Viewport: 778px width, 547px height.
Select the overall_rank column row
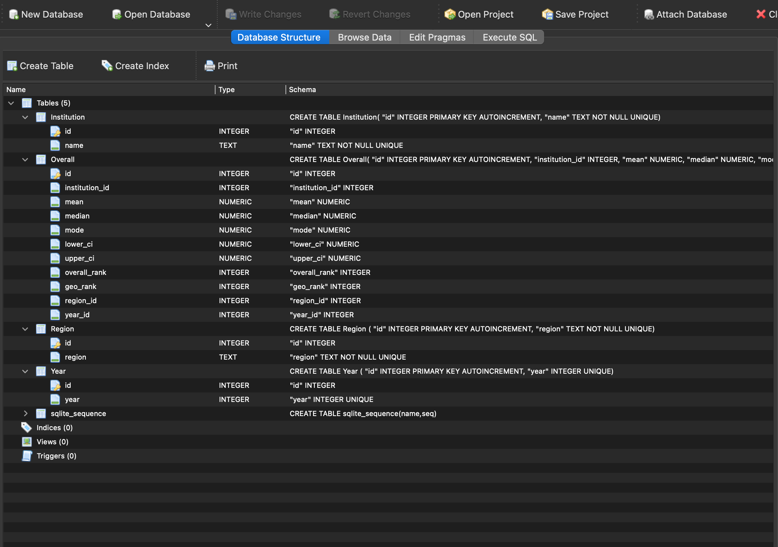86,272
